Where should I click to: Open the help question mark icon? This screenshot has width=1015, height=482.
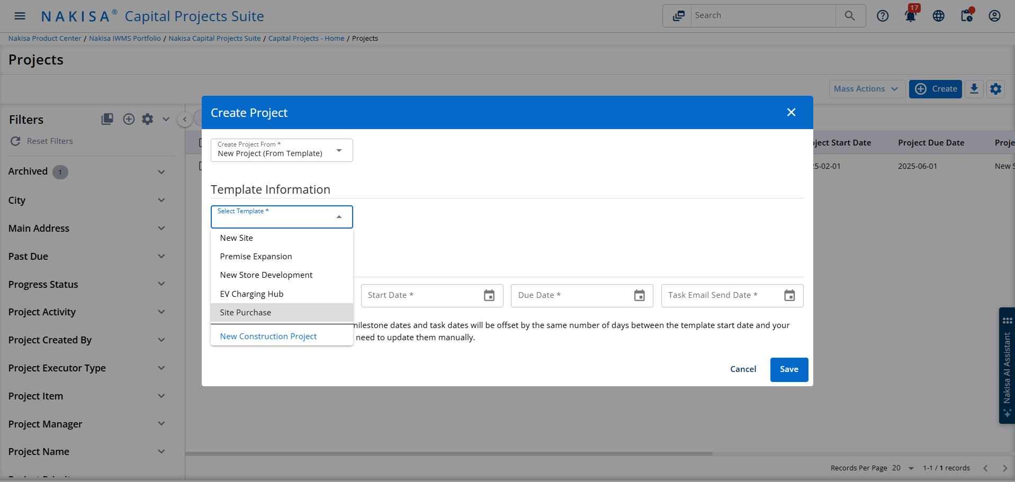tap(882, 16)
